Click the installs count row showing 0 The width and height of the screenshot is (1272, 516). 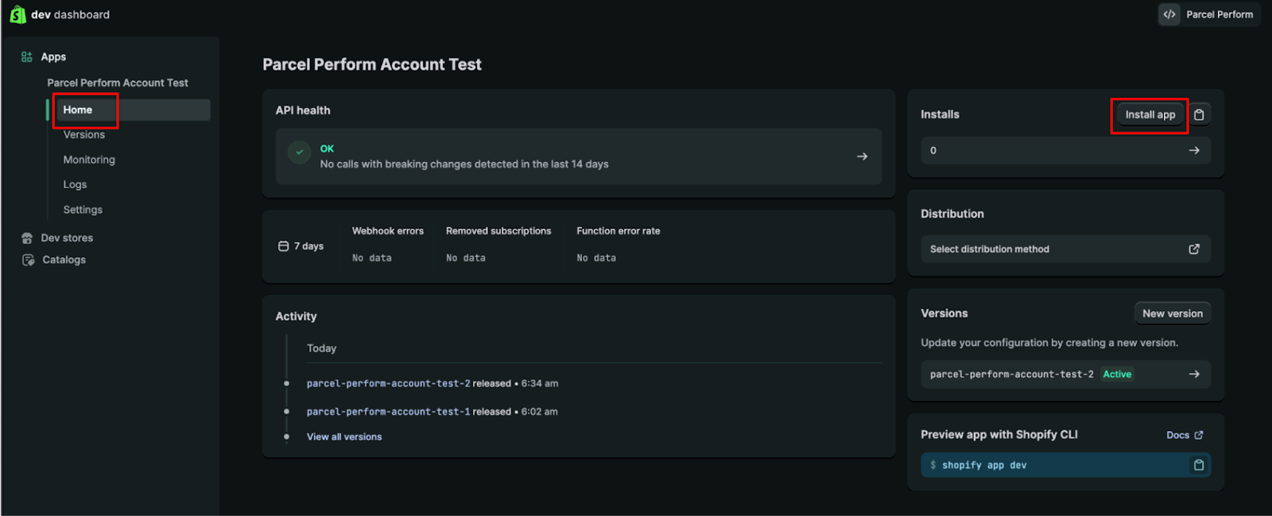pyautogui.click(x=1065, y=150)
